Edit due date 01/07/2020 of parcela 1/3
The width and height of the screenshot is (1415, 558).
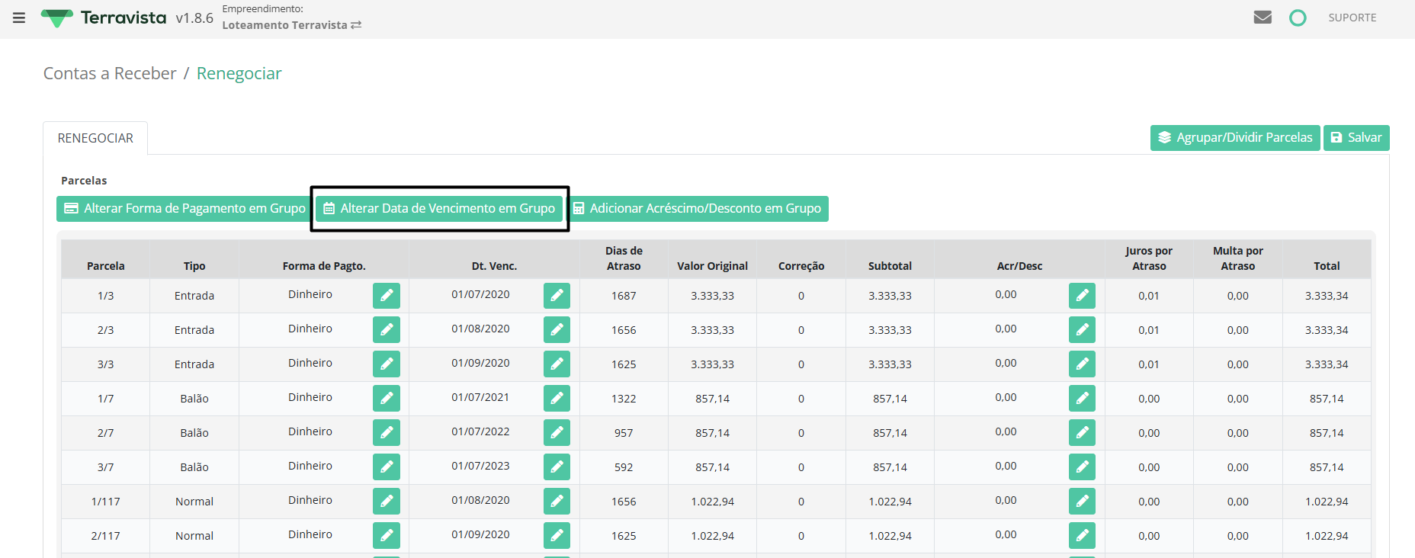(557, 296)
